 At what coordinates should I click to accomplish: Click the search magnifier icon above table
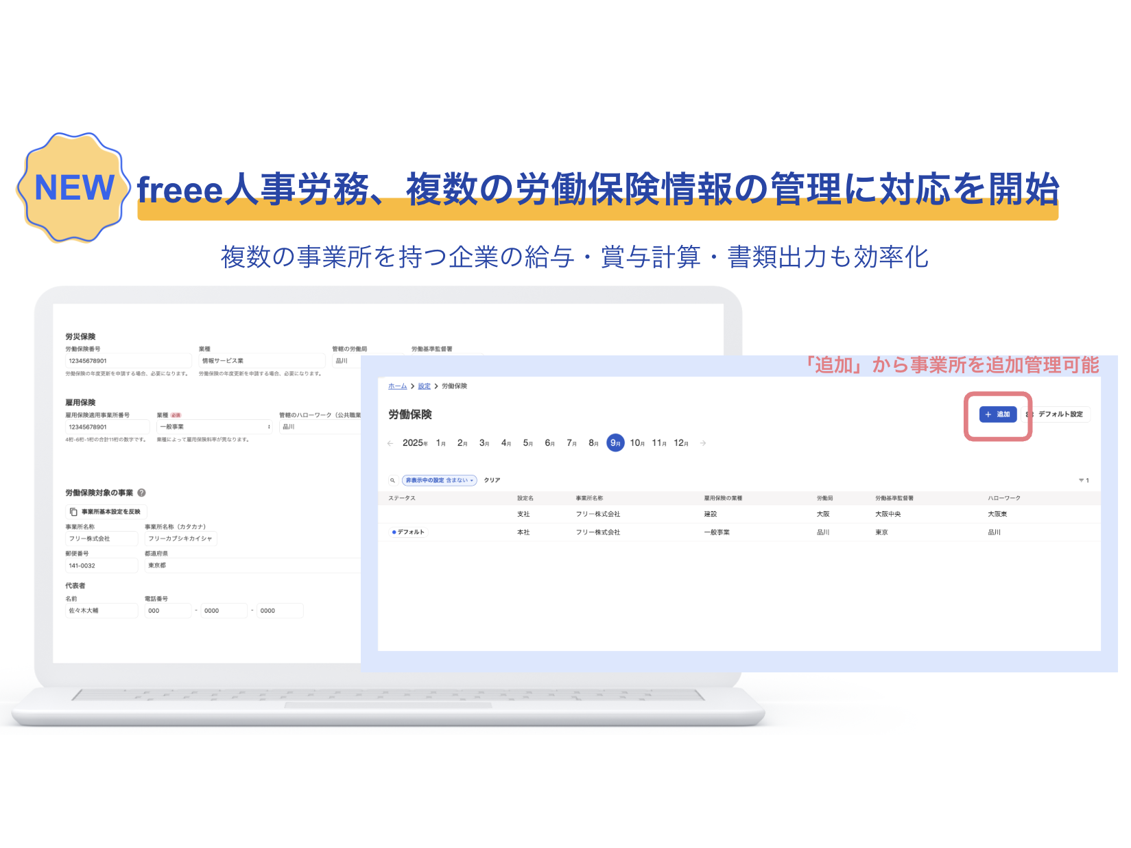coord(392,480)
